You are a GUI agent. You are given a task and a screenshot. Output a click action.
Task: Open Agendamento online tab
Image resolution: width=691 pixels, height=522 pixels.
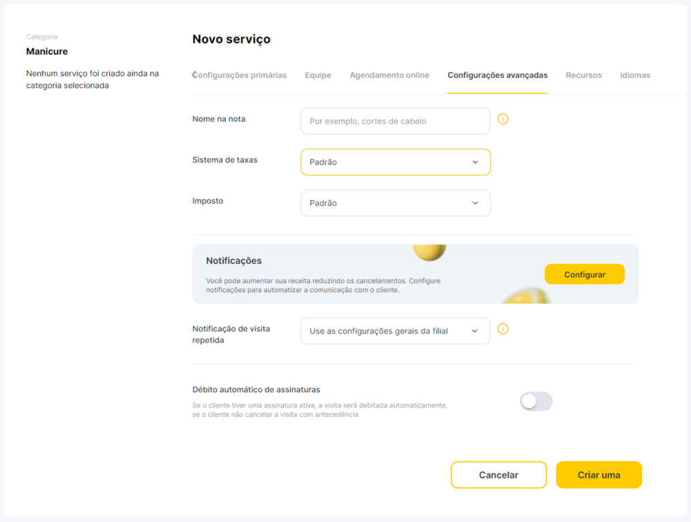[390, 75]
